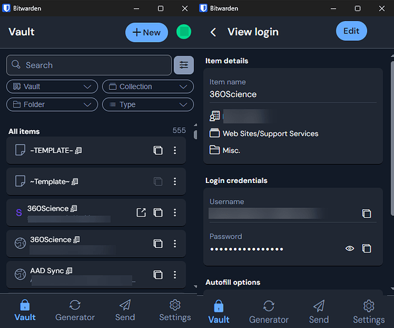The height and width of the screenshot is (328, 394).
Task: Click Bitwarden logo in left title bar
Action: click(x=7, y=9)
